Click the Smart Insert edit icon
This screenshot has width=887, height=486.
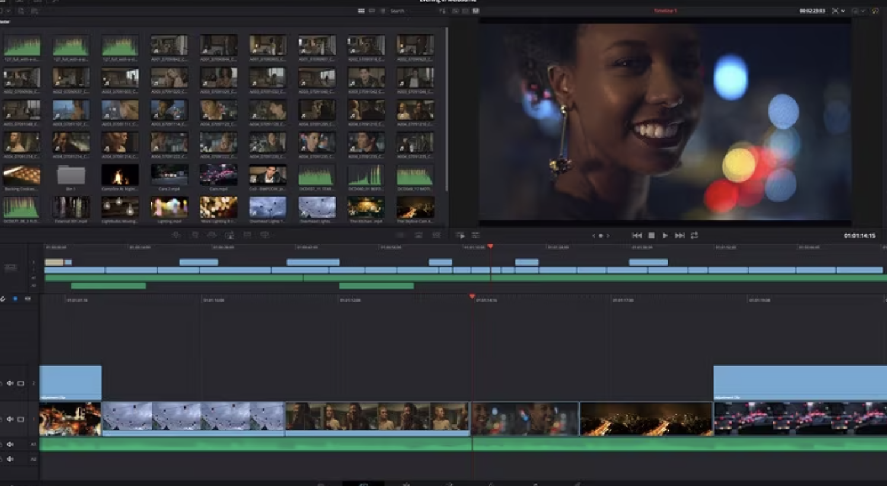tap(176, 235)
